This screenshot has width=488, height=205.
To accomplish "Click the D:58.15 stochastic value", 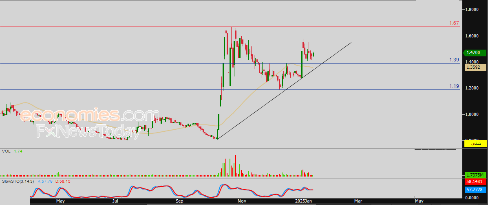I will pos(62,181).
